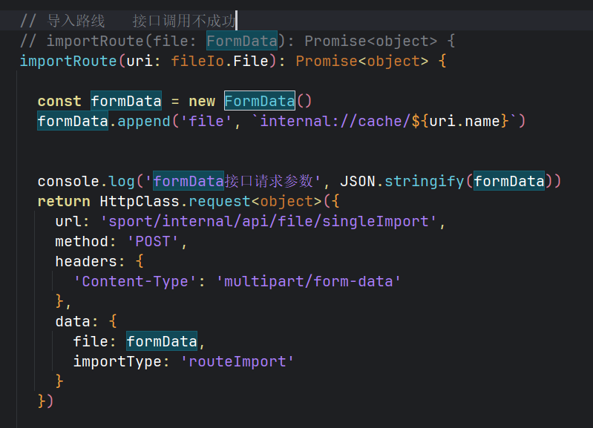Click the headers property key
Image resolution: width=593 pixels, height=428 pixels.
tap(86, 261)
